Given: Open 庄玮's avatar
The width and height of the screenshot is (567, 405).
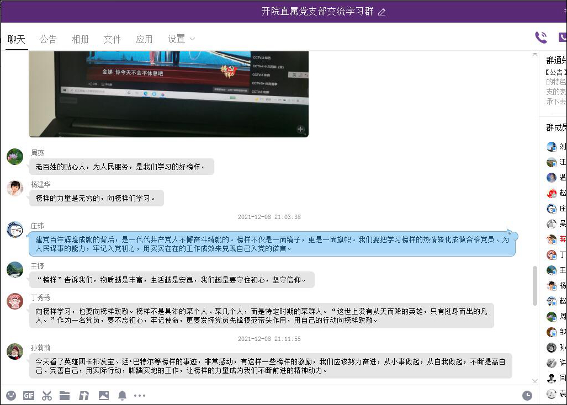Looking at the screenshot, I should pos(15,230).
